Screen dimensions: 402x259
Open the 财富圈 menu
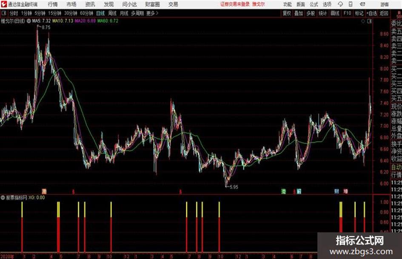point(152,4)
